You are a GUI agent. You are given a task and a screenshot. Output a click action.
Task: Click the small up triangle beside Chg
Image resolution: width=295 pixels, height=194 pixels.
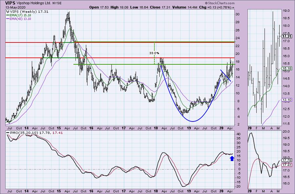click(233, 8)
